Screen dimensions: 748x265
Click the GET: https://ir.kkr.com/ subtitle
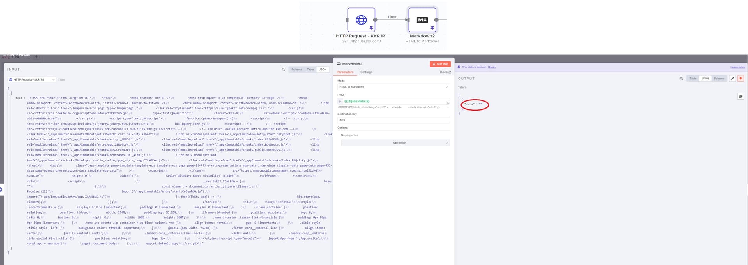coord(361,41)
